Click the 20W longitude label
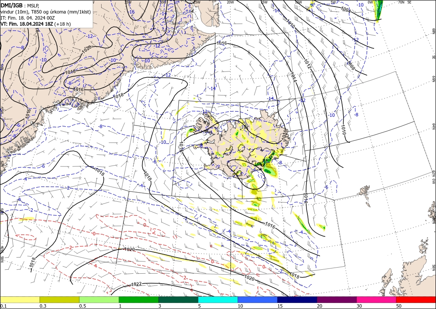 click(230, 2)
